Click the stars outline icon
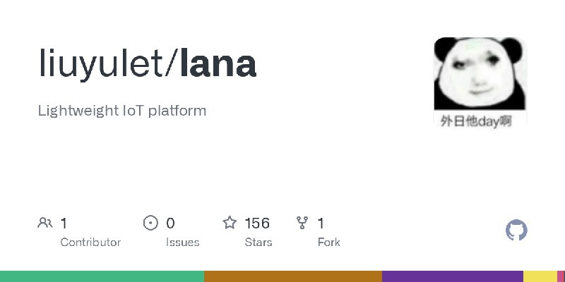 (x=230, y=223)
